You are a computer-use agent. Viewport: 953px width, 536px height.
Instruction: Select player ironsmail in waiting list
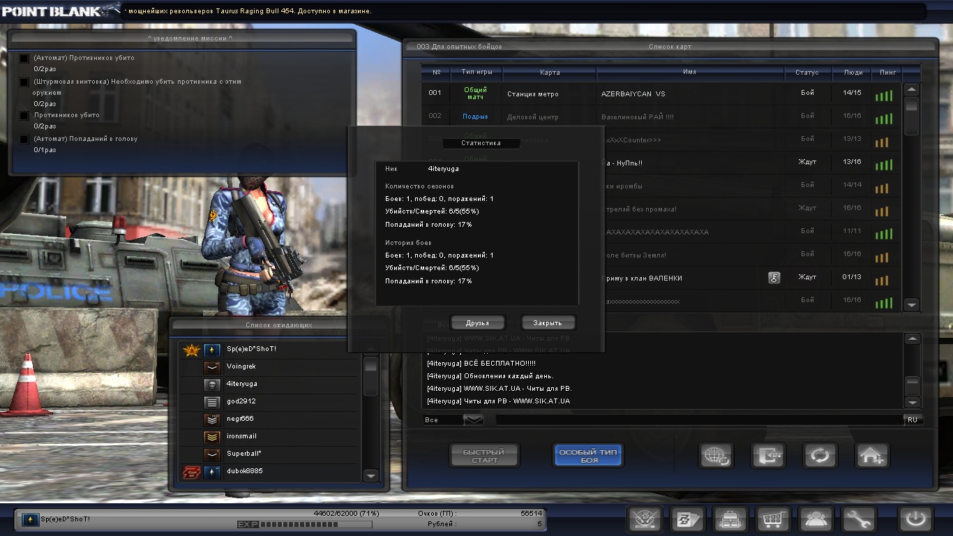tap(269, 436)
